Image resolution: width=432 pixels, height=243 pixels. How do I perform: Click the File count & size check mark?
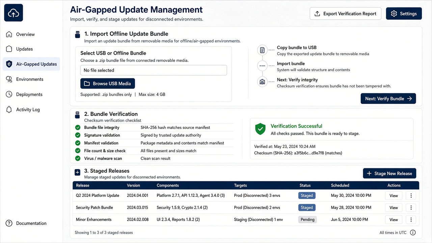(78, 151)
